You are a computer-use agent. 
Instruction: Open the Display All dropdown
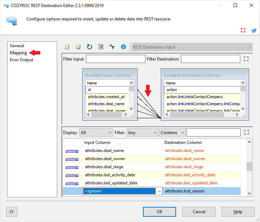(96, 133)
